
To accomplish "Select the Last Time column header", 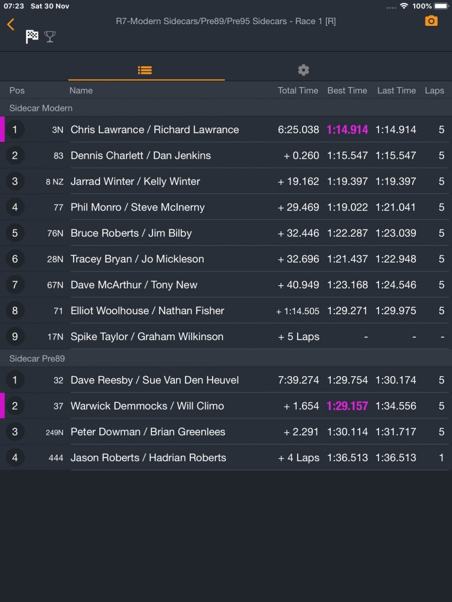I will coord(397,91).
